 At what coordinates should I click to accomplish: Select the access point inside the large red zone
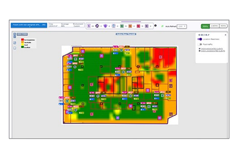(x=160, y=57)
